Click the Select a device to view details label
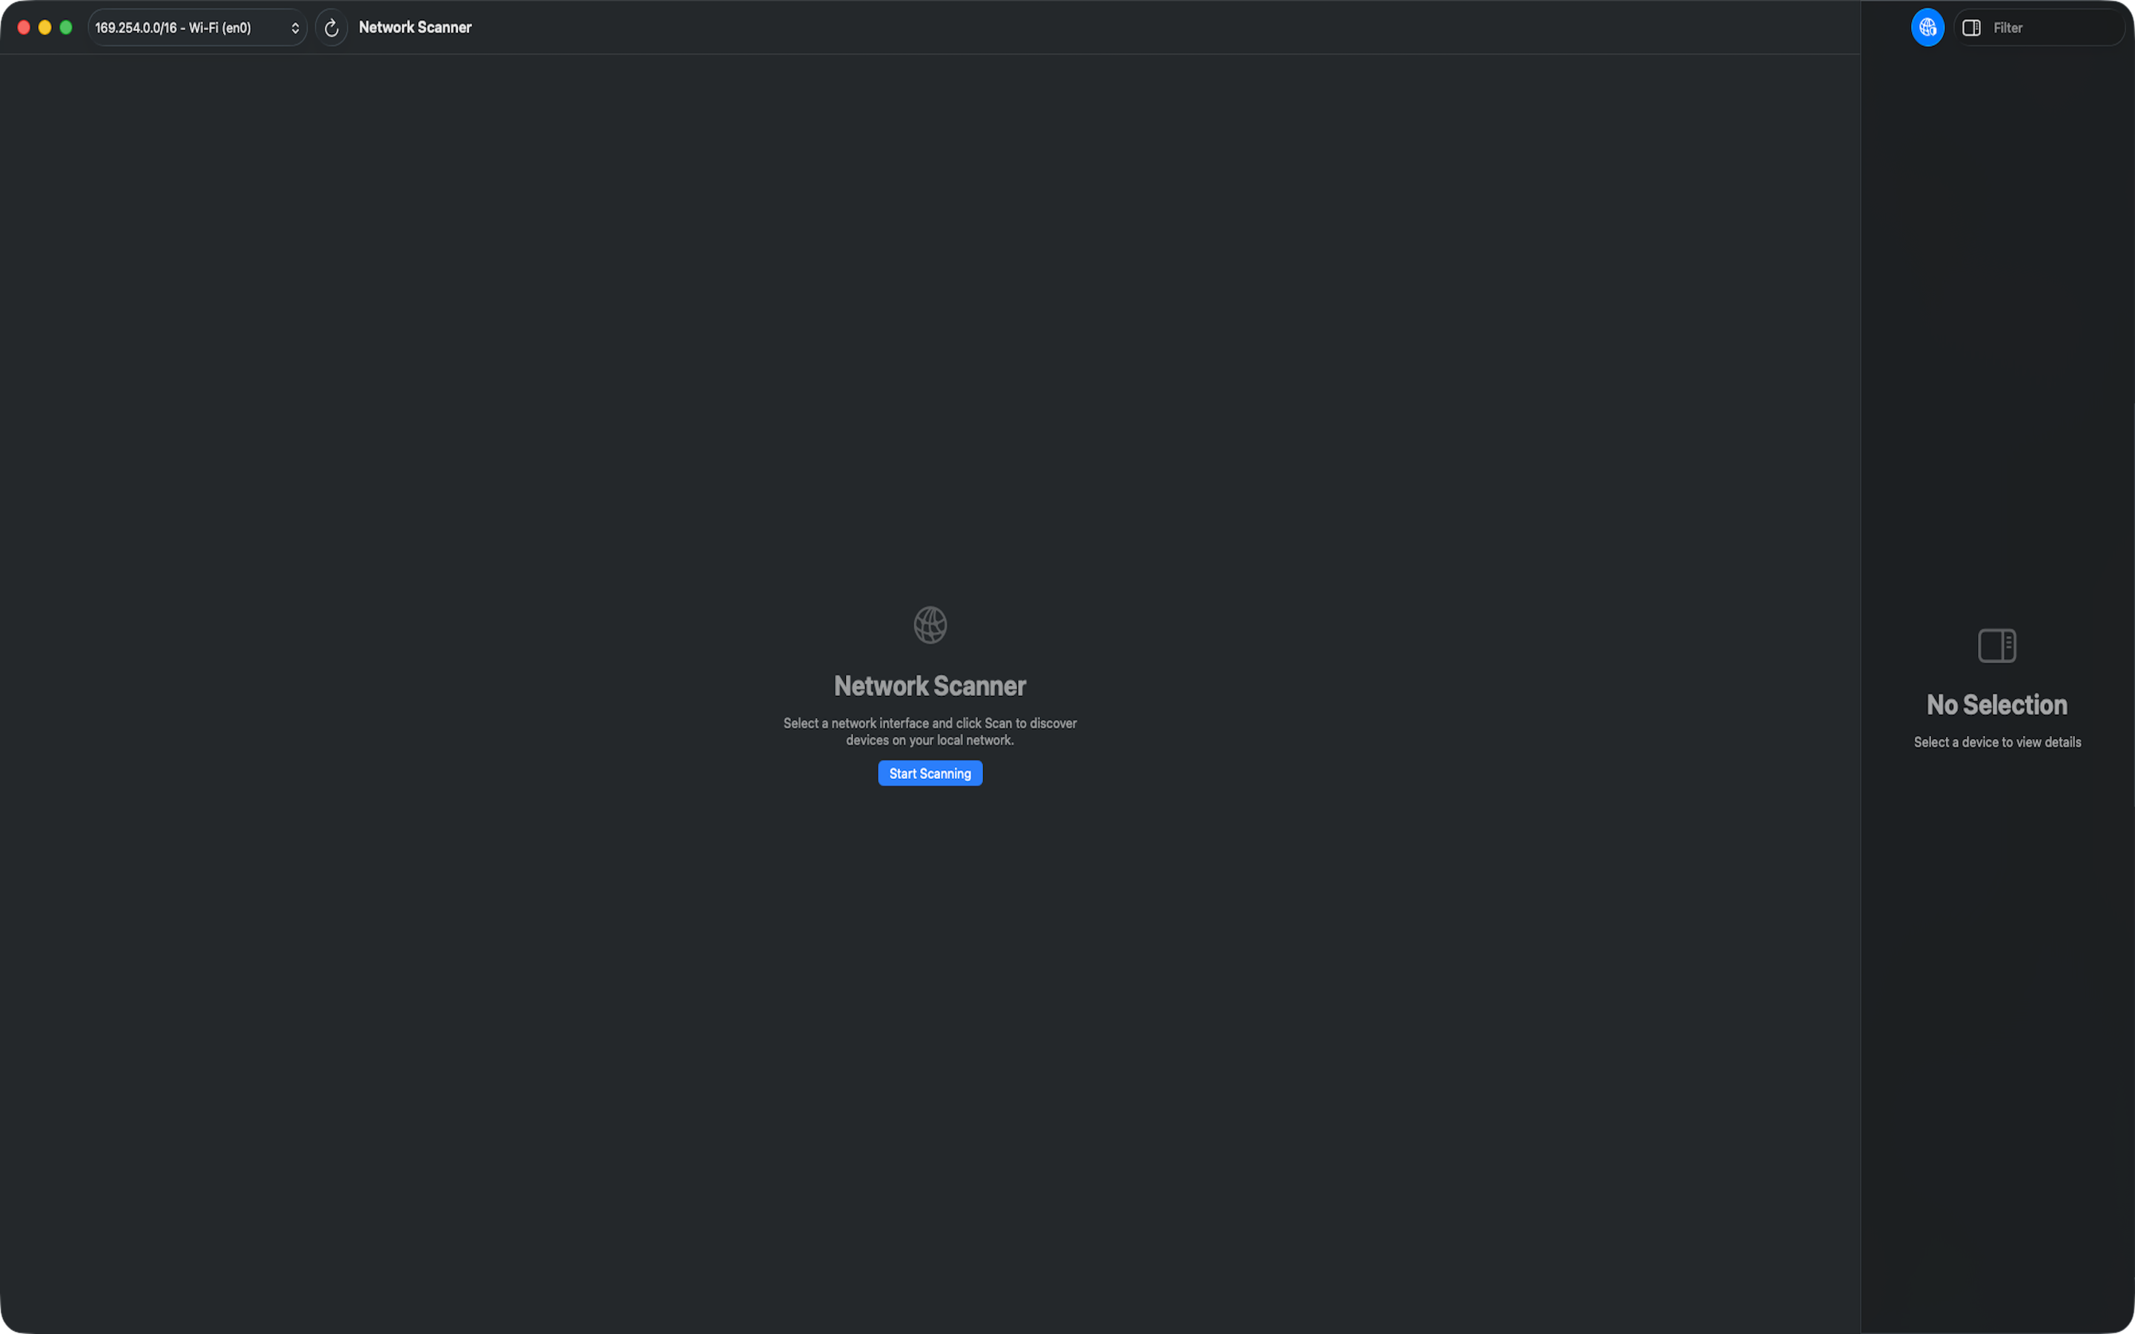 tap(1996, 742)
